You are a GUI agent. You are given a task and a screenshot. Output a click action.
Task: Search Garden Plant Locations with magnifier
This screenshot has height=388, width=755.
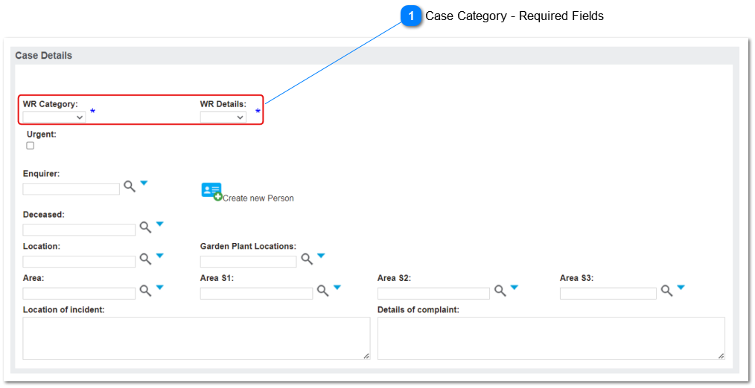pos(307,259)
